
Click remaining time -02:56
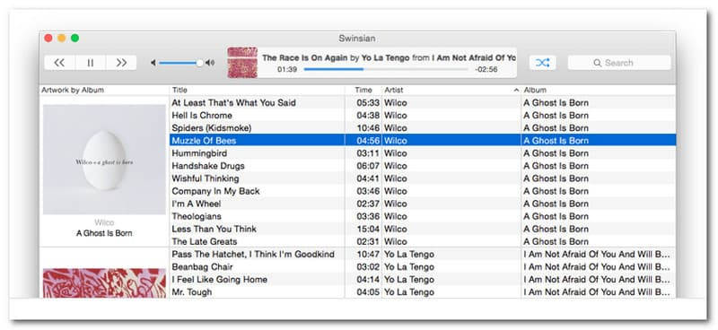click(486, 70)
